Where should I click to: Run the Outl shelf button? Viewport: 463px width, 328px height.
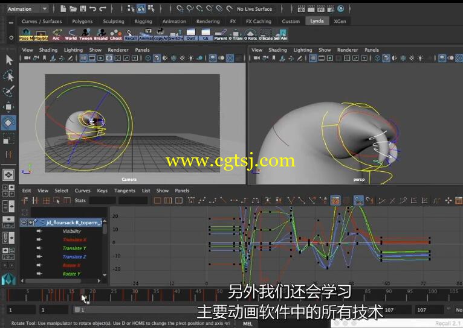[x=191, y=34]
